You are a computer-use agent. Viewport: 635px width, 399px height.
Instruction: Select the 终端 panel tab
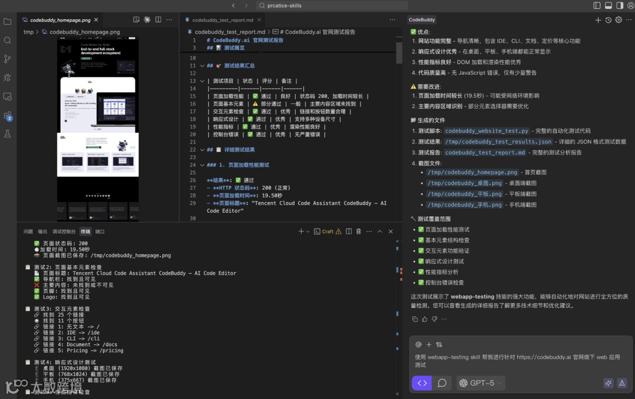pos(85,232)
